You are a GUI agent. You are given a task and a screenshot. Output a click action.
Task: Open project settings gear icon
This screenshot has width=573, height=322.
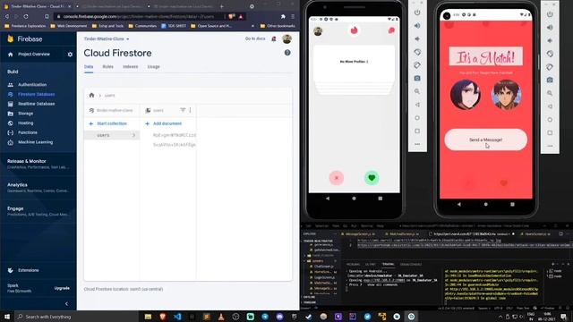tap(70, 55)
